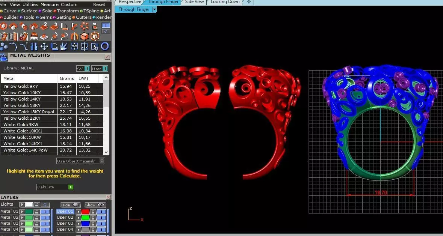This screenshot has height=236, width=443.
Task: Click the Reset button in menu bar
Action: (99, 5)
